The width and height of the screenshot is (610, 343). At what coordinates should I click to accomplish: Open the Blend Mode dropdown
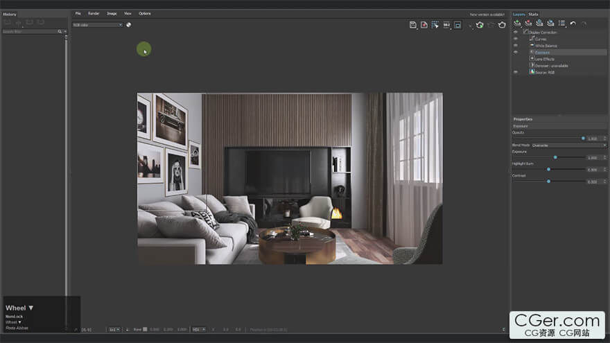tap(568, 145)
